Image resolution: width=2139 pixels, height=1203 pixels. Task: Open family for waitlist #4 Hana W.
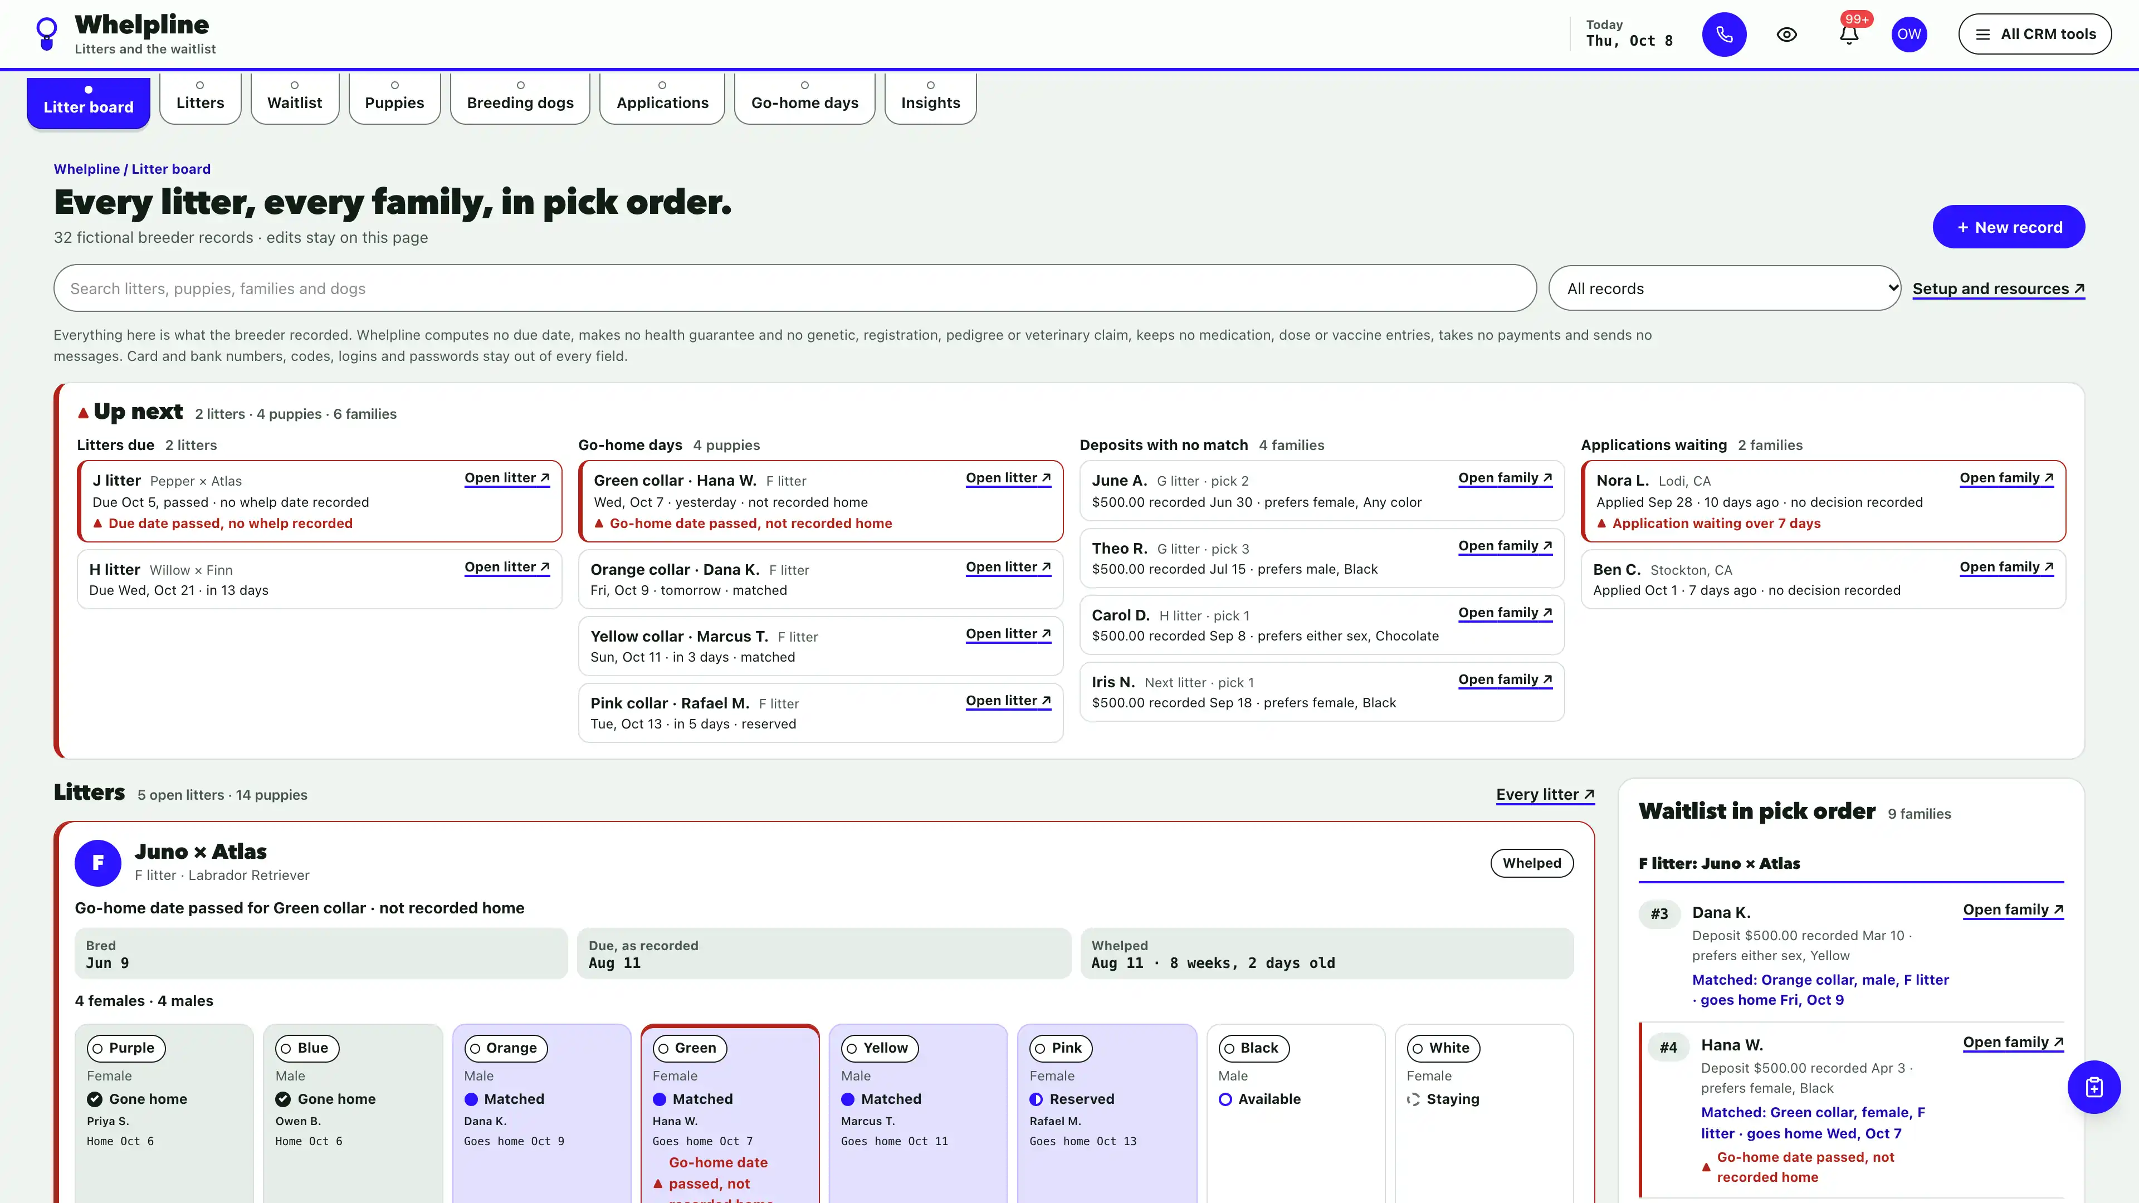(x=2013, y=1042)
